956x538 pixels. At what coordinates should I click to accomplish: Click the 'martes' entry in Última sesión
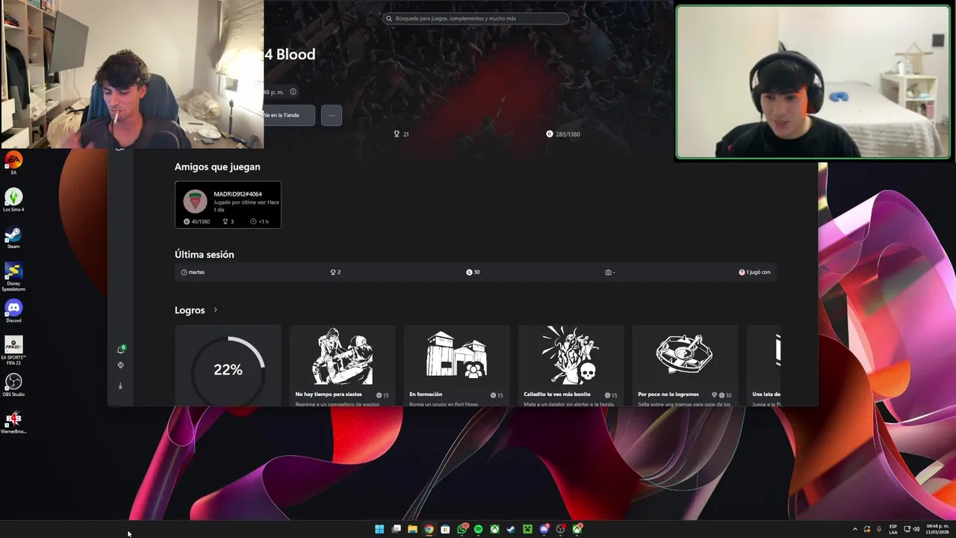193,272
